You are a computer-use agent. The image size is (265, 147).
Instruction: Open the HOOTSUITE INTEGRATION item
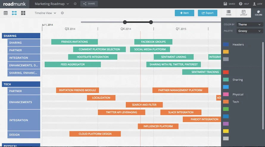(x=93, y=57)
